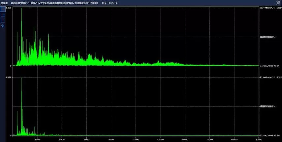The height and width of the screenshot is (142, 282).
Task: Activate the four-arrow pan/move tool
Action: point(3,26)
